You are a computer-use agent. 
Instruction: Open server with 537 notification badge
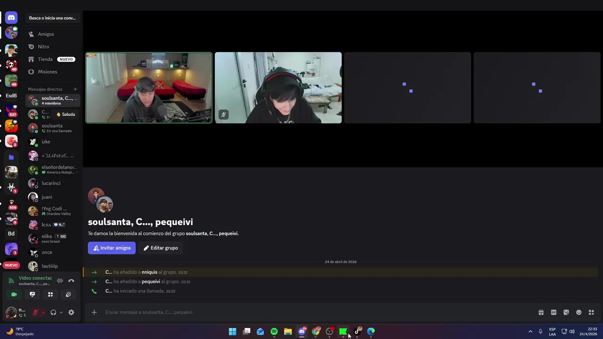[11, 111]
